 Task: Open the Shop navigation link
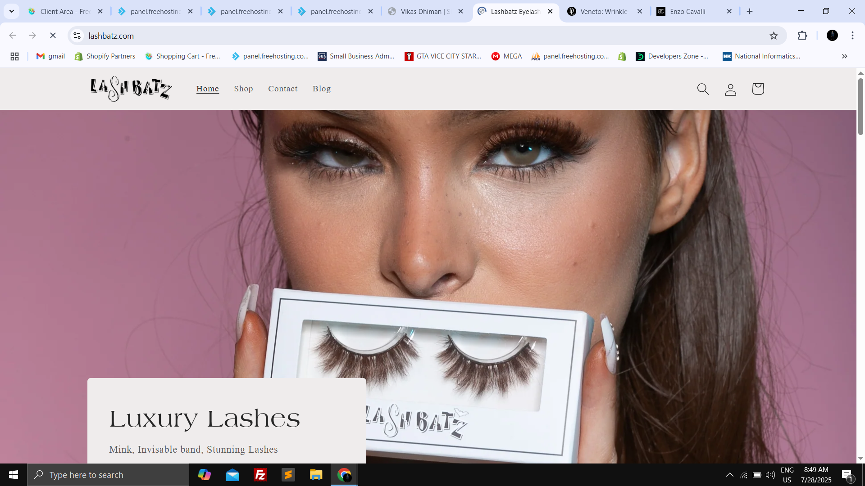244,89
